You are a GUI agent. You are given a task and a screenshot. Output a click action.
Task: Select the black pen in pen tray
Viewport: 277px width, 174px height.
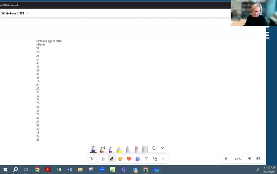93,149
